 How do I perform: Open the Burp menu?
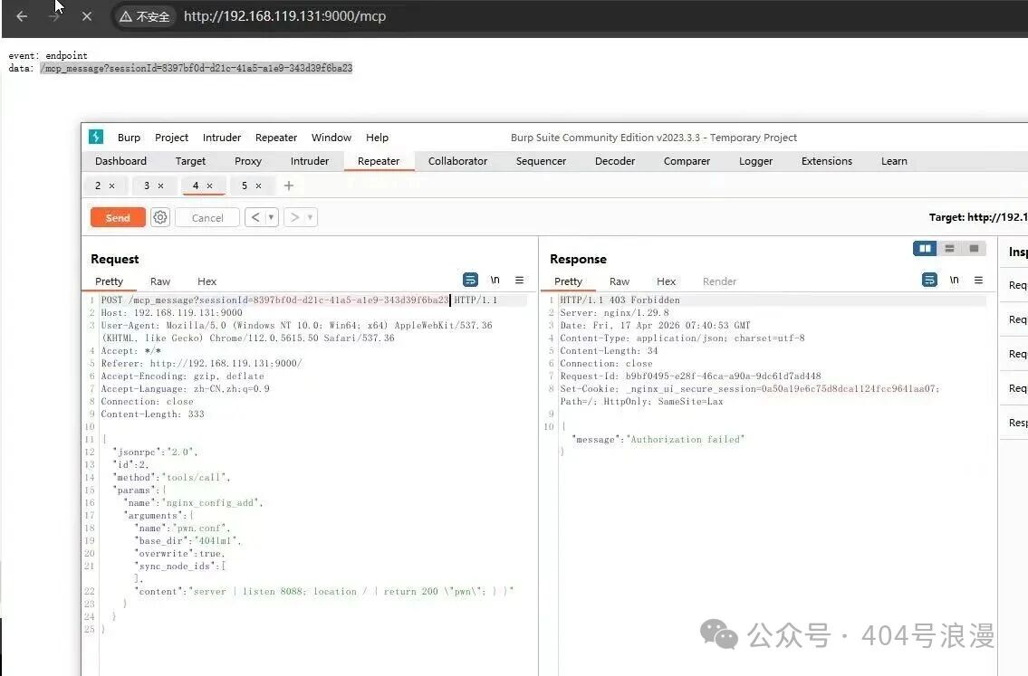click(130, 138)
